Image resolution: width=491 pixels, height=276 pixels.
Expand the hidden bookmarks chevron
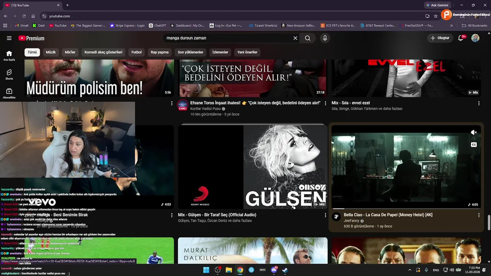[x=451, y=26]
